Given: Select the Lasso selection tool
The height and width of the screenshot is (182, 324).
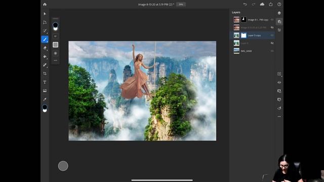Looking at the screenshot, I should [x=45, y=31].
